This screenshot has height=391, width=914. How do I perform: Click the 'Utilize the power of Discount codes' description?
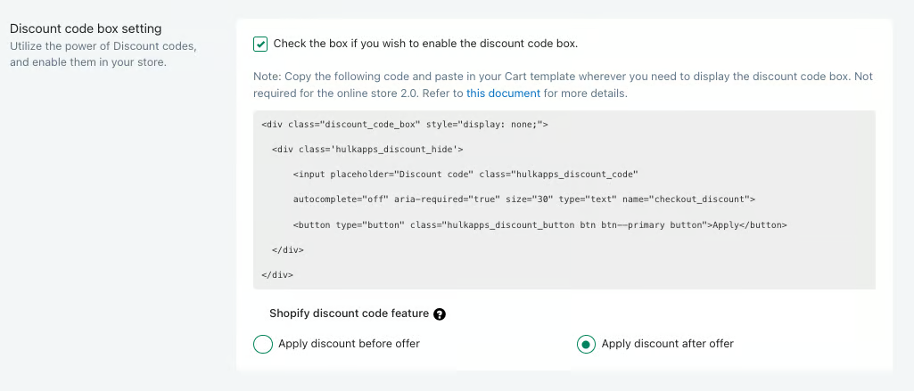click(103, 54)
